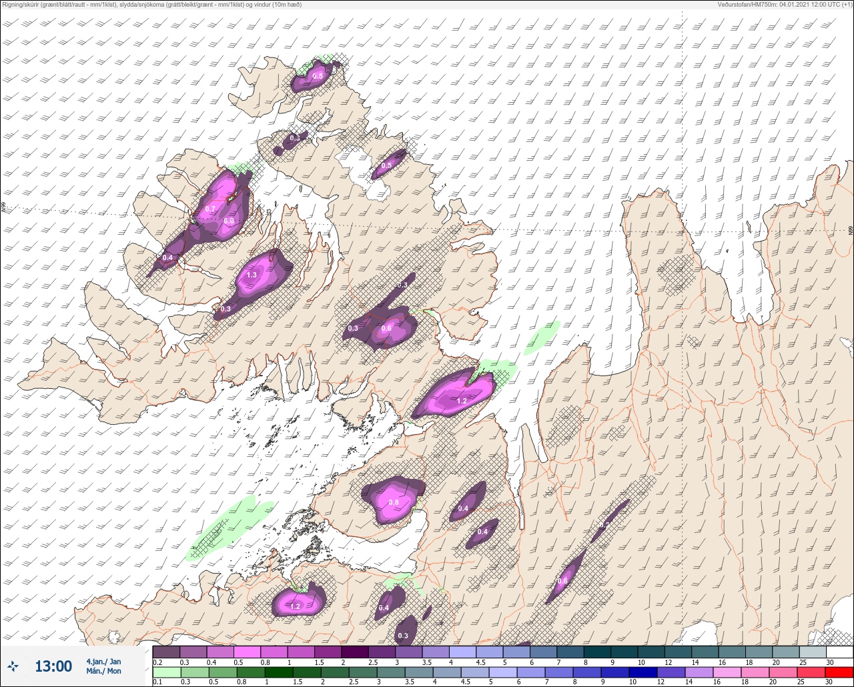Select the bright red swatch ending the lower scale
This screenshot has height=687, width=854.
click(x=839, y=672)
